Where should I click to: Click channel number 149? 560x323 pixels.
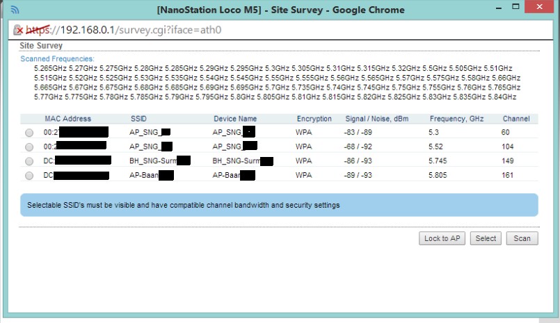point(508,160)
